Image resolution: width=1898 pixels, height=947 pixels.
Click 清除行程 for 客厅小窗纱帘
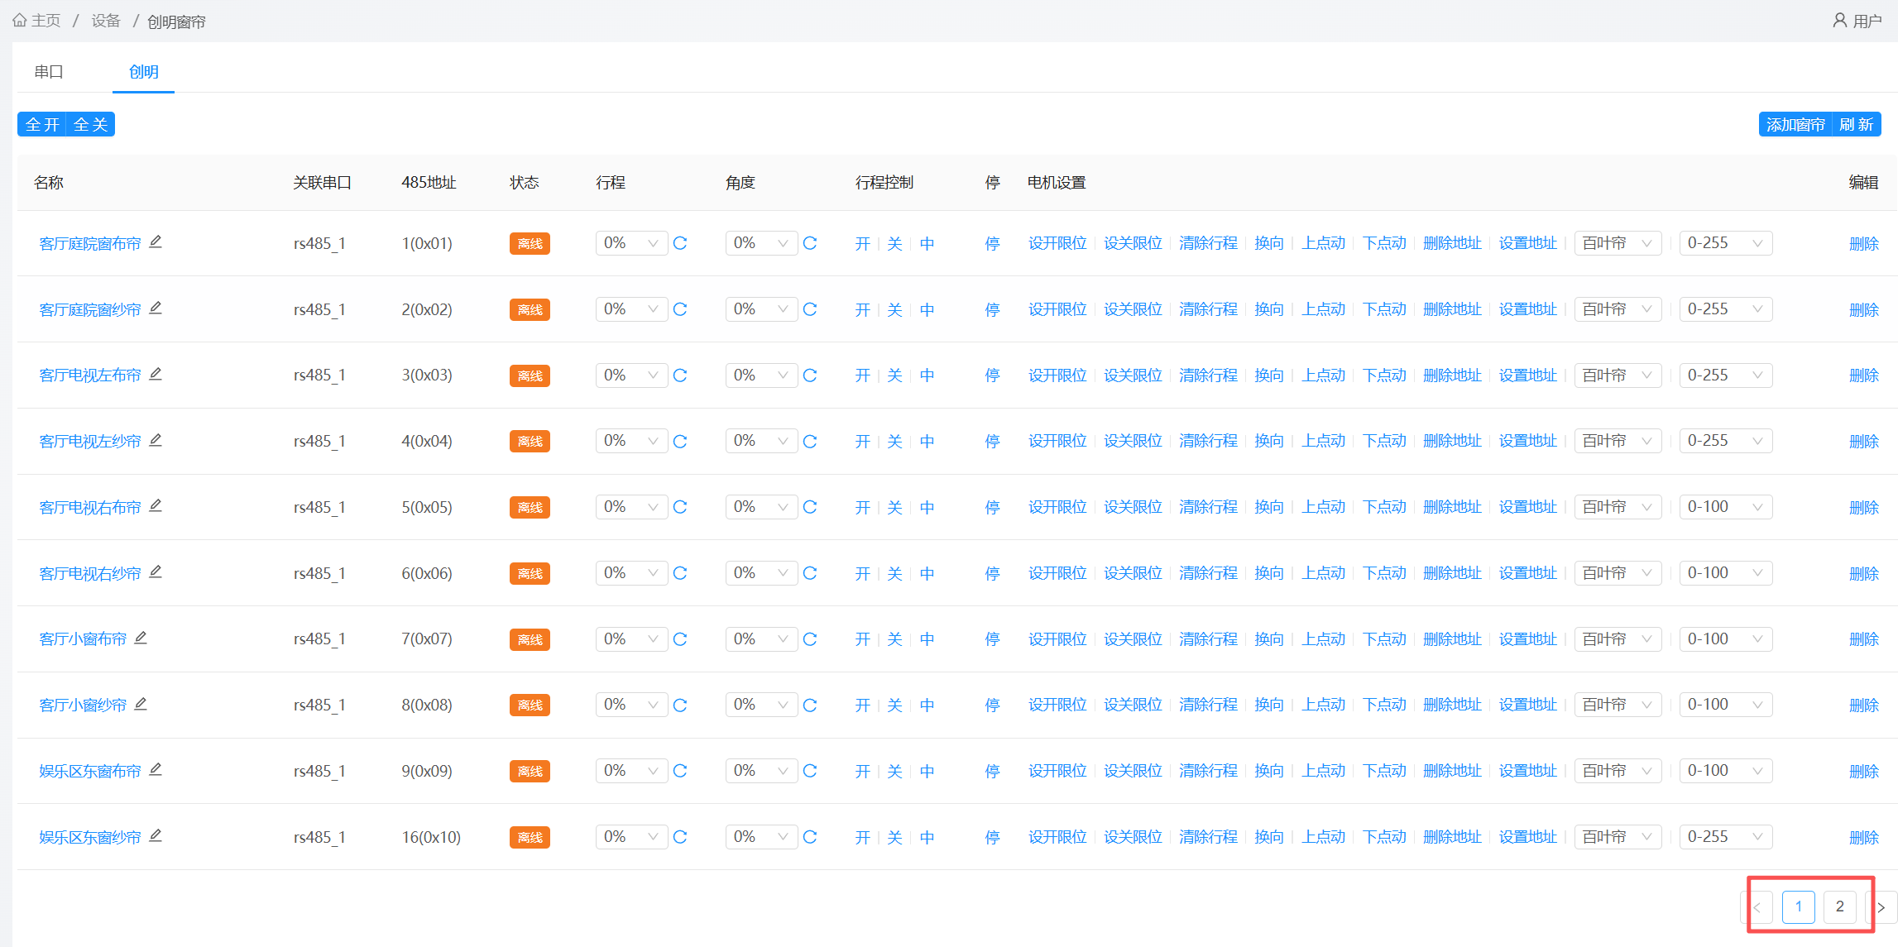coord(1208,705)
